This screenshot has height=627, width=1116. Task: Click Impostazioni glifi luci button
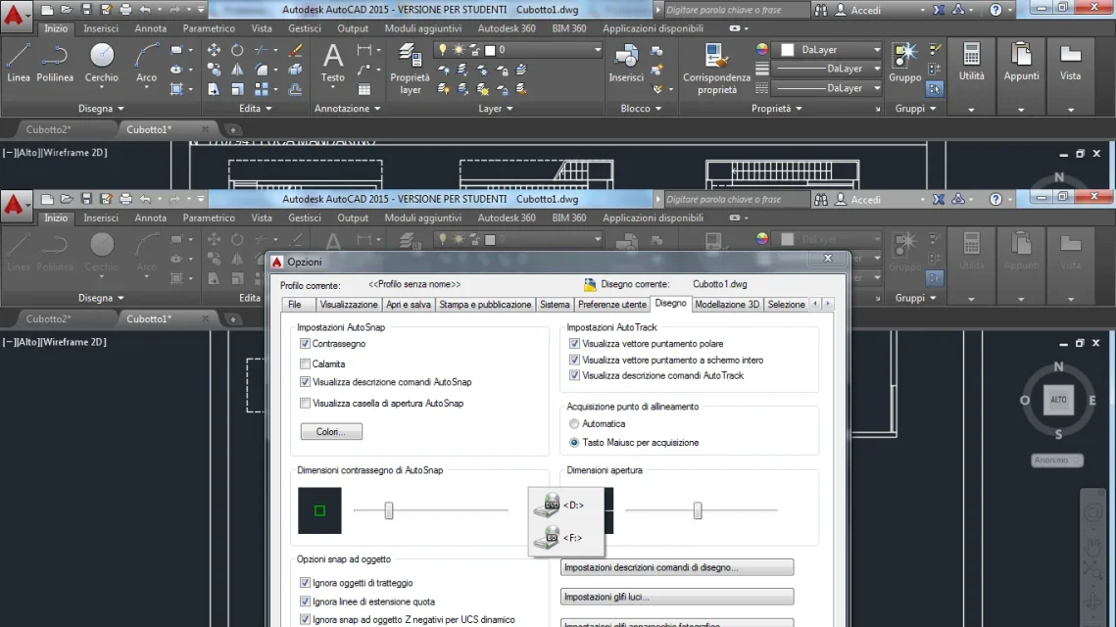(677, 597)
